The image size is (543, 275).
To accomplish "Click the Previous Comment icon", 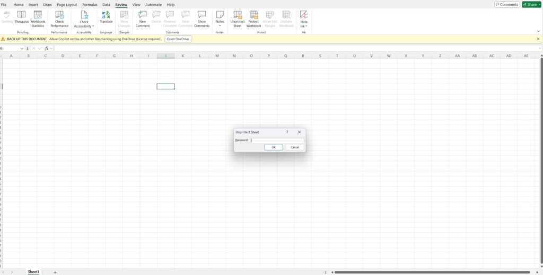I will point(170,14).
